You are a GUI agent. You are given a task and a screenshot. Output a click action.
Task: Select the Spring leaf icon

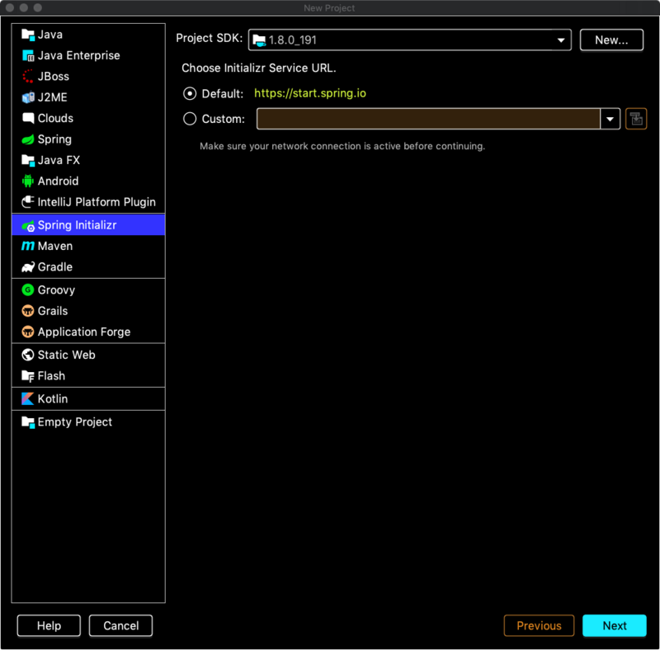pos(28,139)
